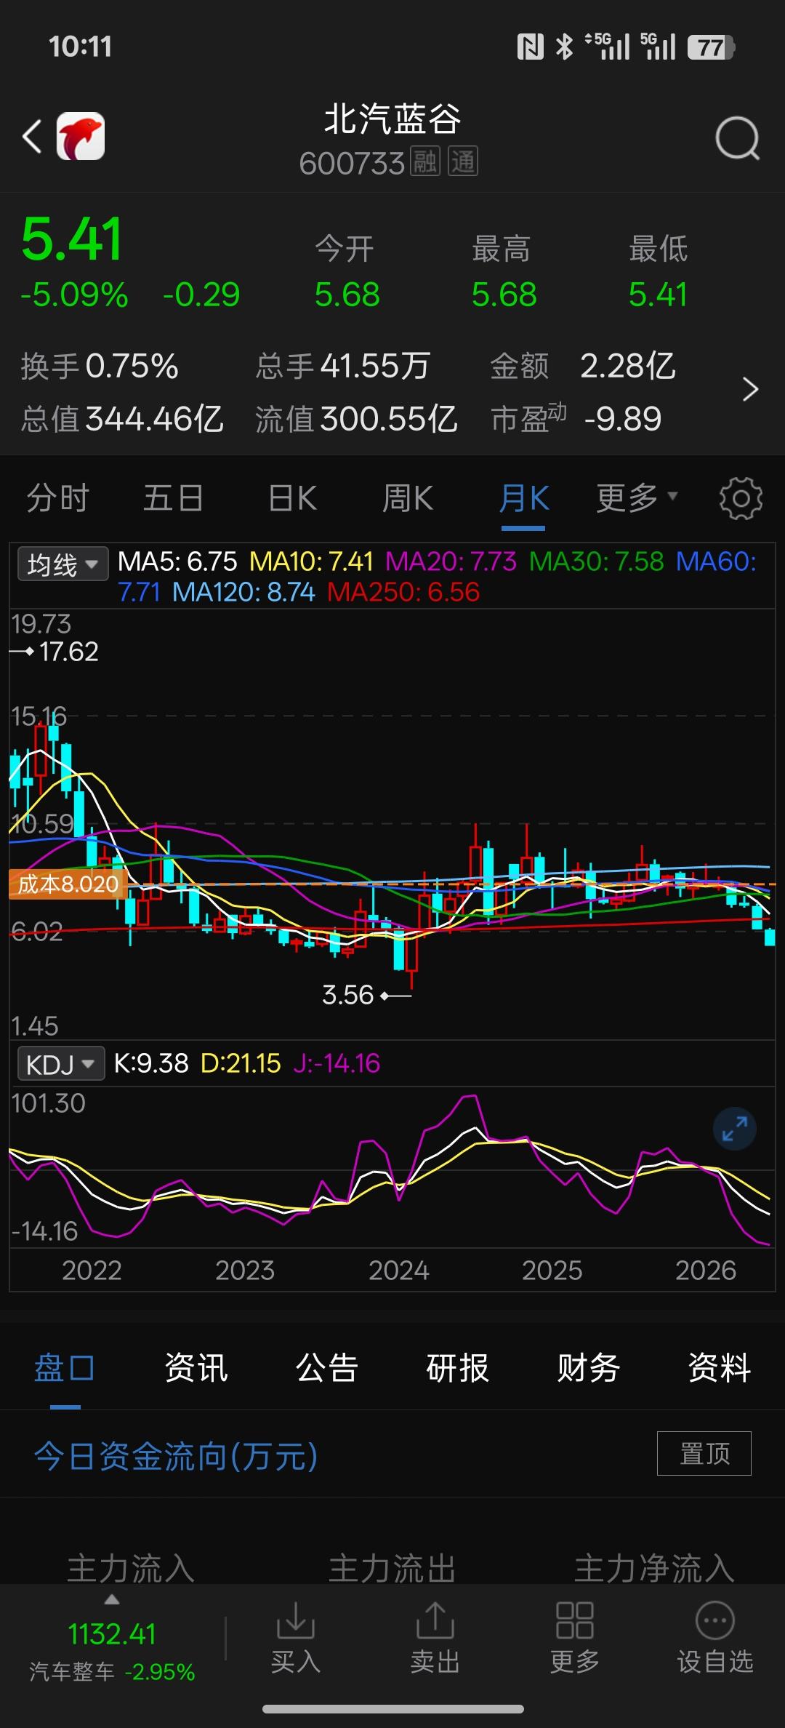Tap the MA120: 8.74 legend value
The height and width of the screenshot is (1728, 785).
(243, 592)
